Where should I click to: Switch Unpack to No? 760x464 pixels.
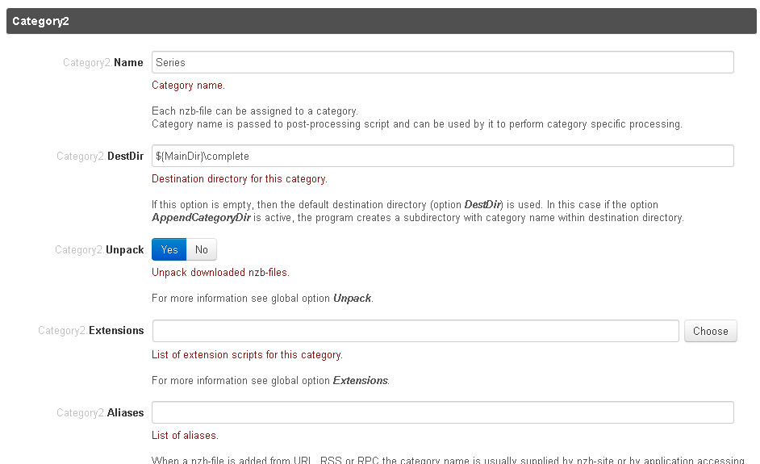click(202, 249)
